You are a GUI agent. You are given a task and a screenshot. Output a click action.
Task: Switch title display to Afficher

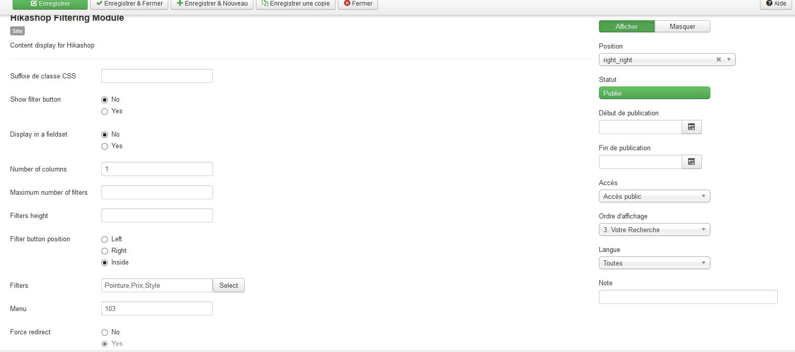(626, 26)
